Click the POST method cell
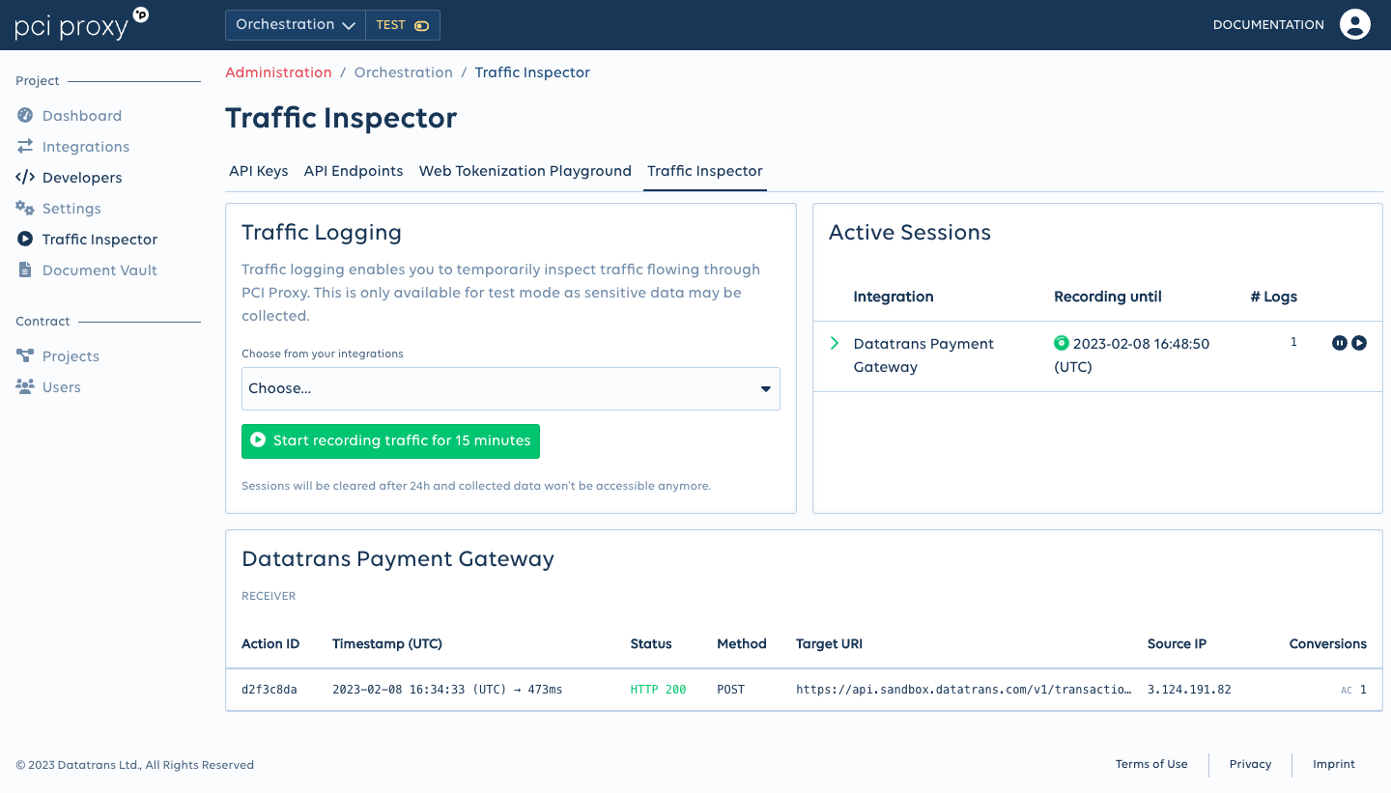Viewport: 1391px width, 793px height. click(731, 690)
